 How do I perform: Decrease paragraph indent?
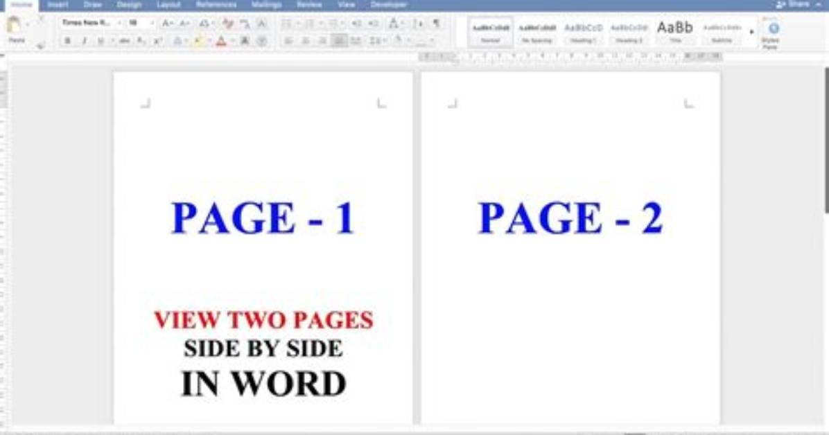point(356,24)
